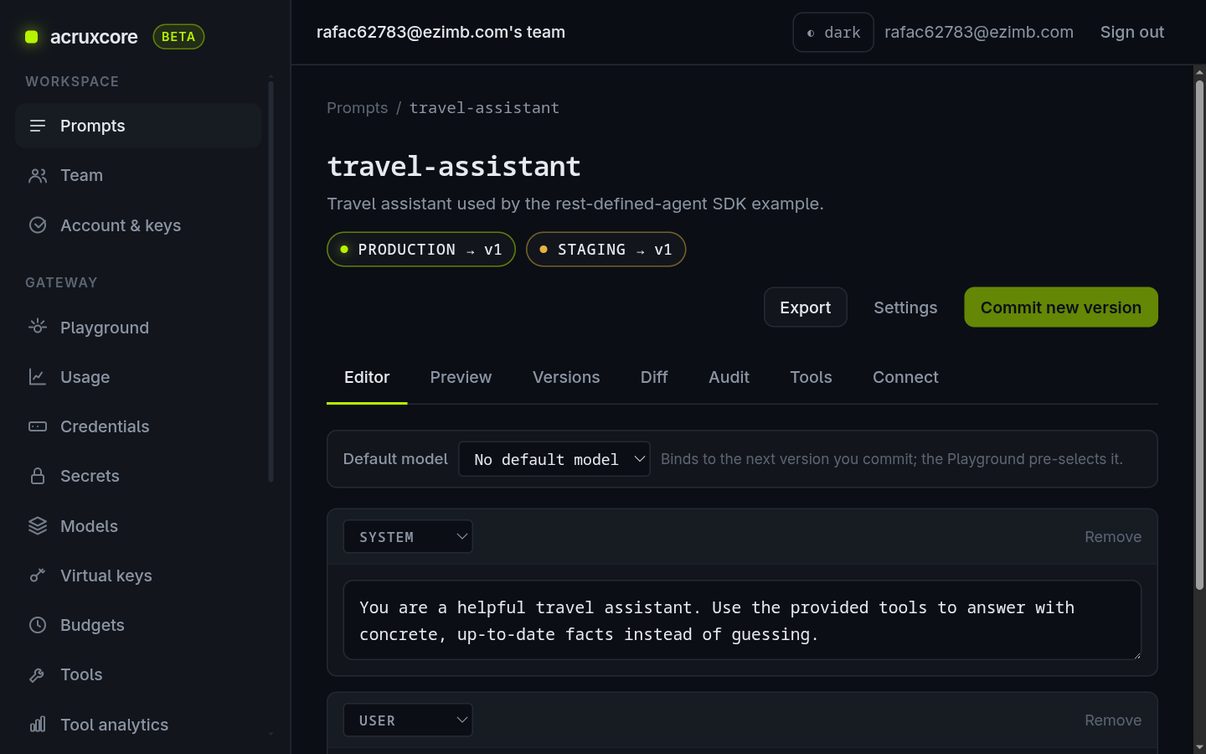The height and width of the screenshot is (754, 1206).
Task: Switch to the Connect tab
Action: (x=905, y=377)
